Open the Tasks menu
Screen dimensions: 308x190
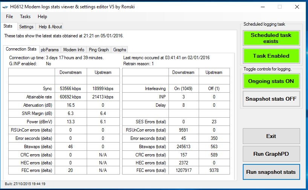pos(25,17)
